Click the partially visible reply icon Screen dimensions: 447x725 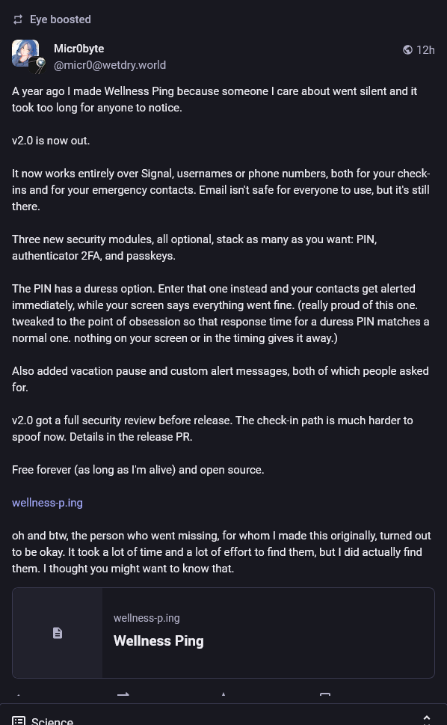[x=19, y=694]
